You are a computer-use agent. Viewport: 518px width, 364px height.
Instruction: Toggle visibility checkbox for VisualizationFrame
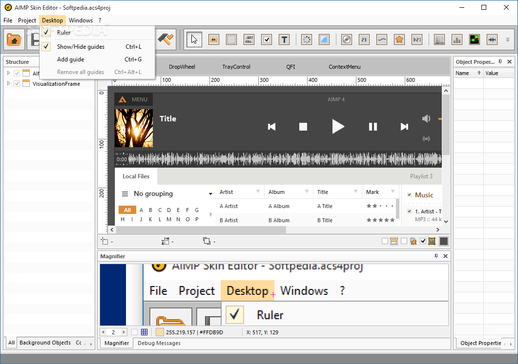[17, 84]
